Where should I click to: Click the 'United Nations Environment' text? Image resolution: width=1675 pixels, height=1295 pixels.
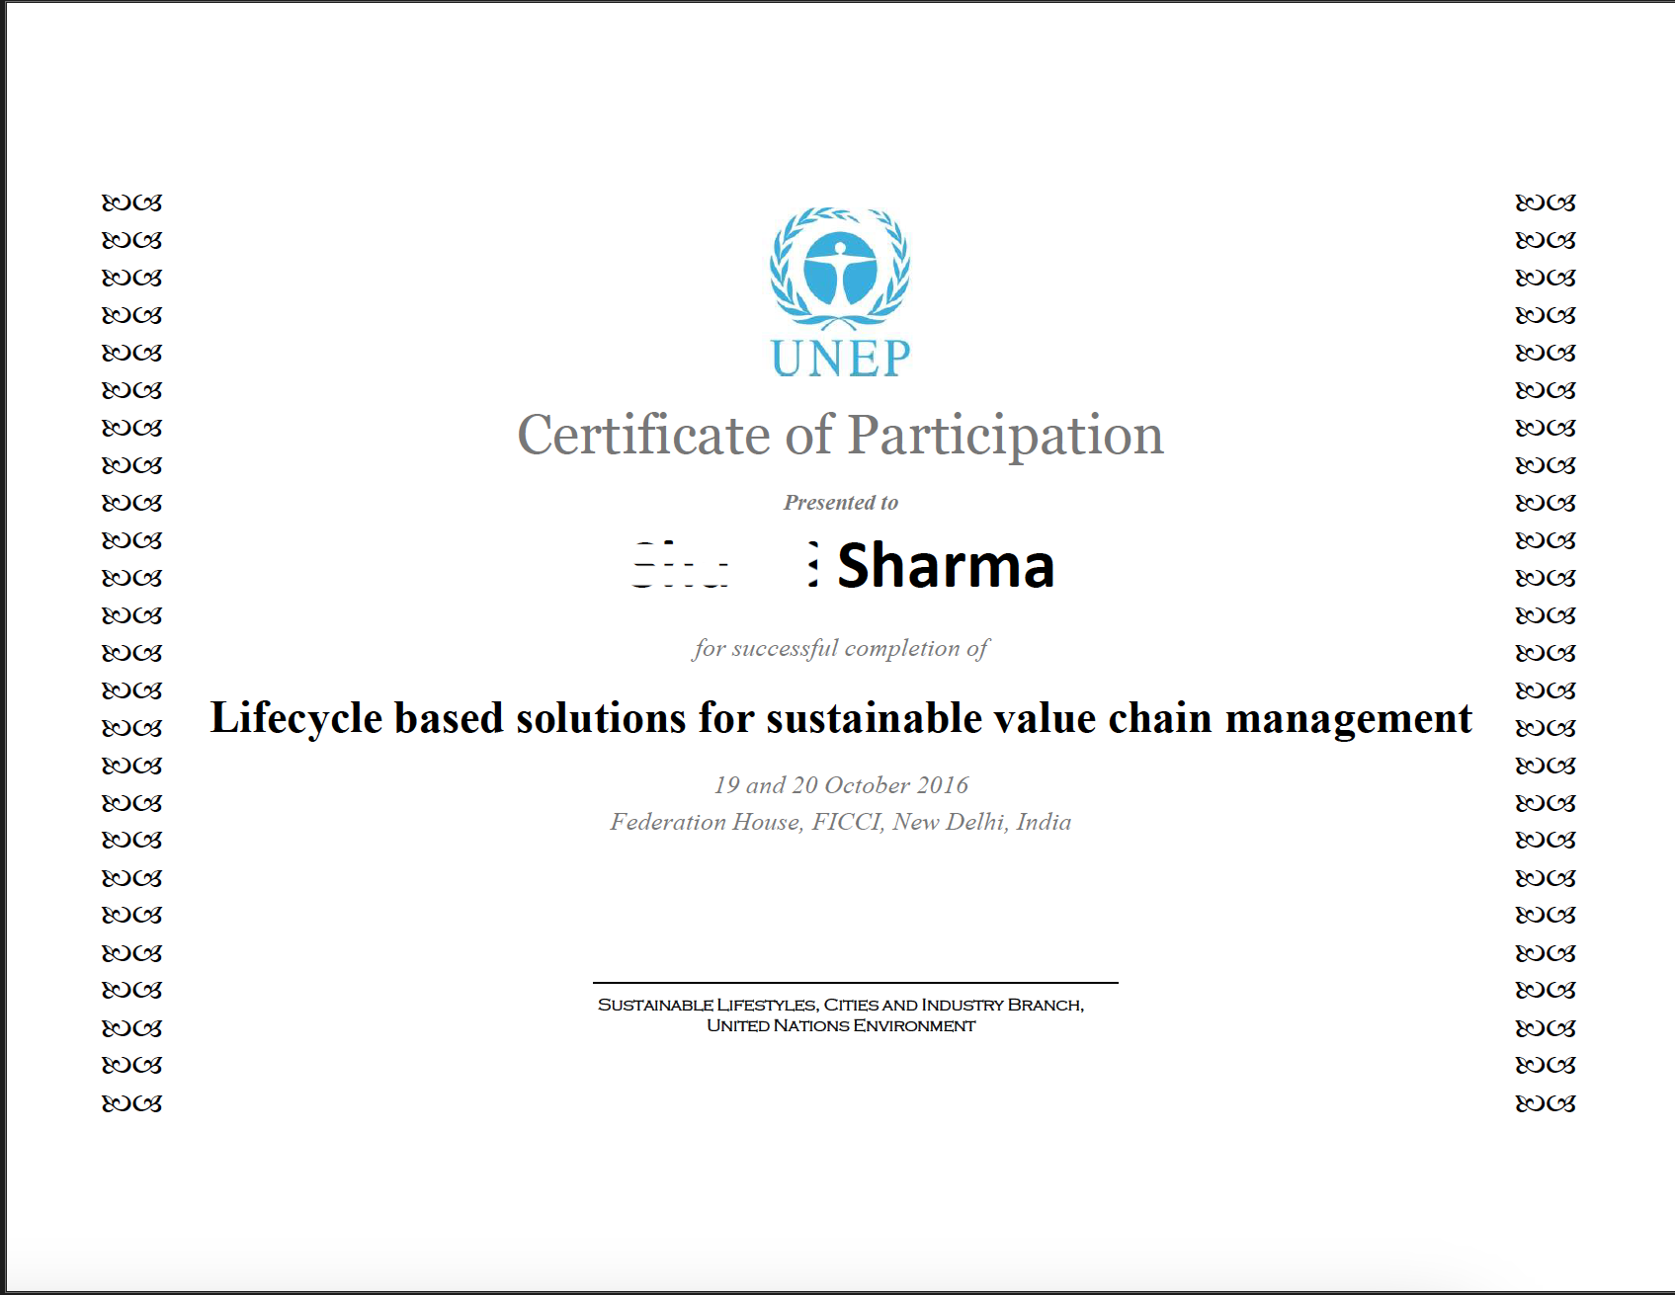click(x=840, y=1026)
